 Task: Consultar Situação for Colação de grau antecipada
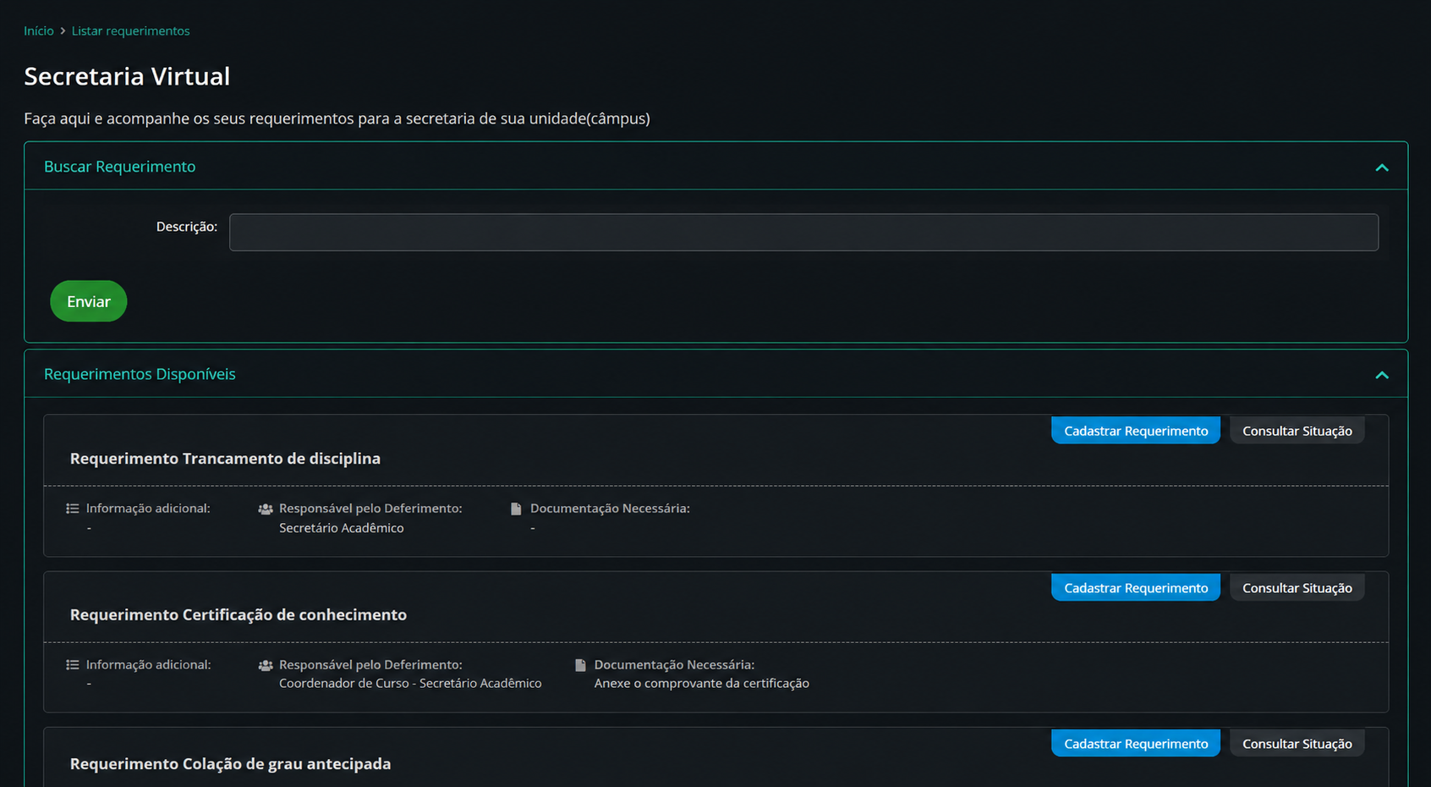(1297, 744)
